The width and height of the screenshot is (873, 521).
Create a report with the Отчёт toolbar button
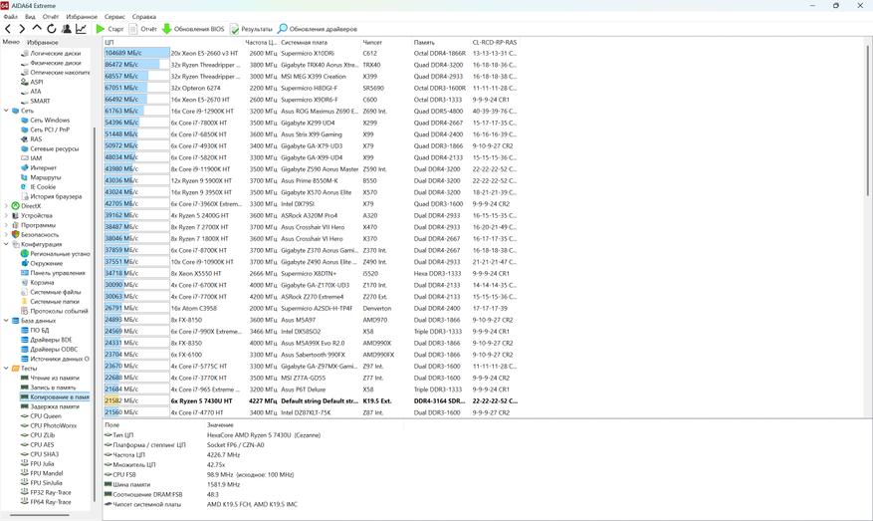point(143,29)
